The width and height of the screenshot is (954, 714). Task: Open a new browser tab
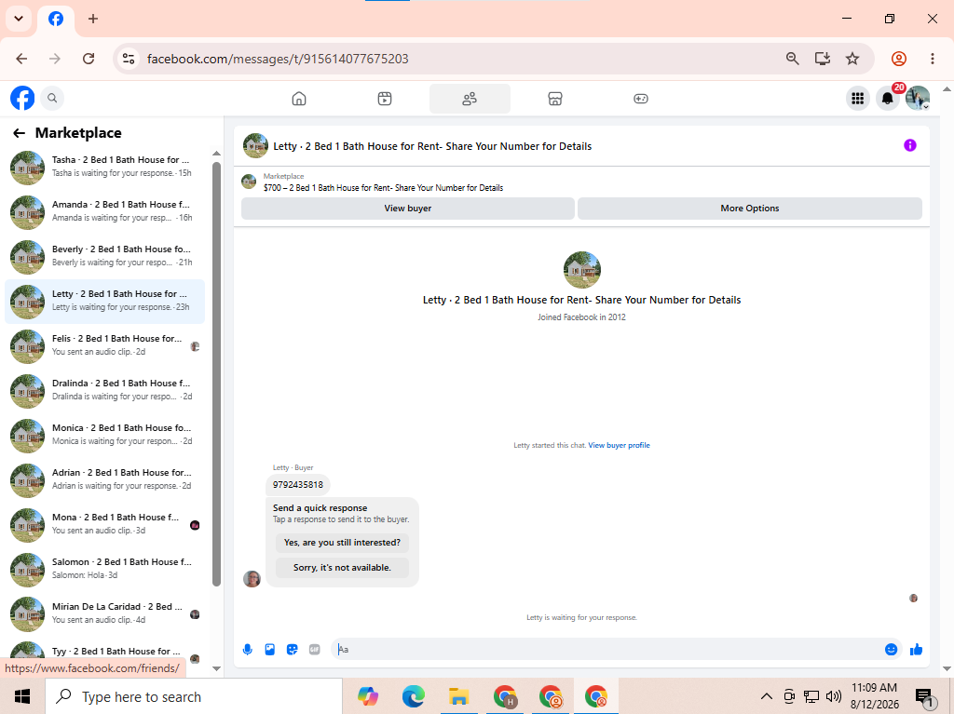(x=93, y=19)
